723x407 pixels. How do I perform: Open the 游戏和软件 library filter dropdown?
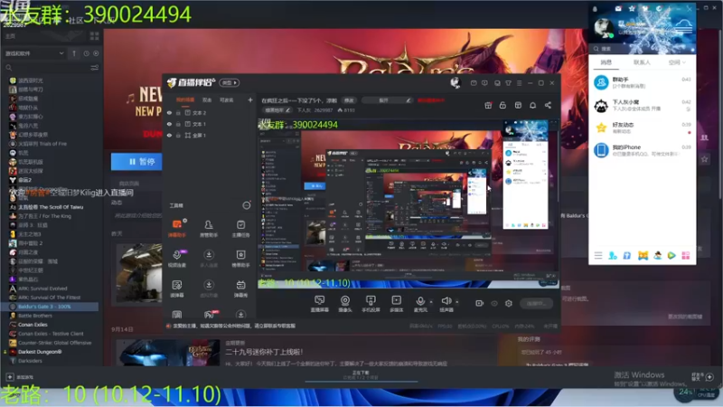(x=34, y=53)
